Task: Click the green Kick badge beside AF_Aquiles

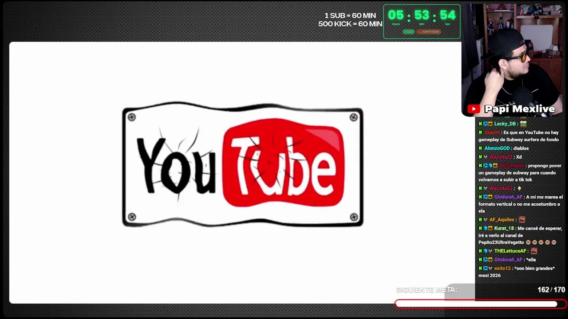Action: click(481, 220)
